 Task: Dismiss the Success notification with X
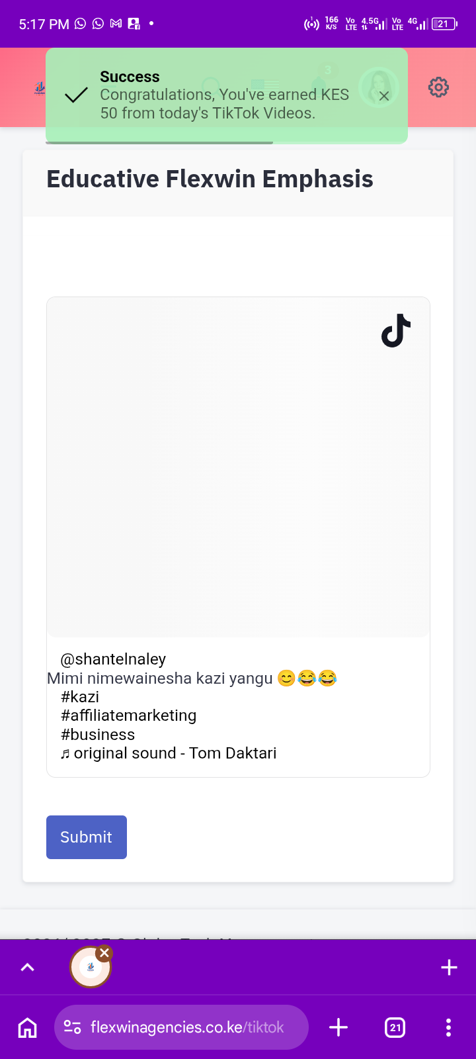point(384,96)
